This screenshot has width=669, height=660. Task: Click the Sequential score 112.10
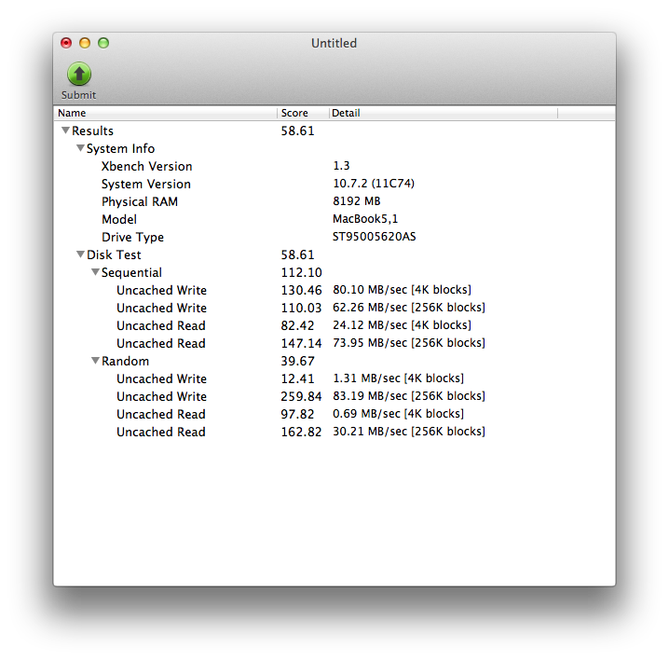click(301, 272)
